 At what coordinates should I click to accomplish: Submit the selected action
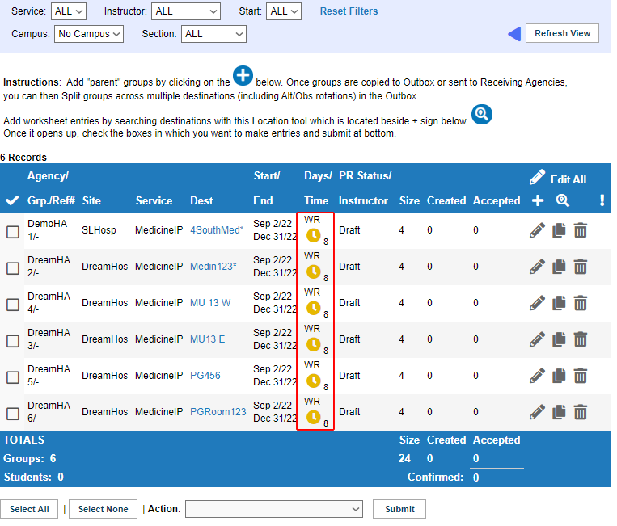tap(399, 509)
